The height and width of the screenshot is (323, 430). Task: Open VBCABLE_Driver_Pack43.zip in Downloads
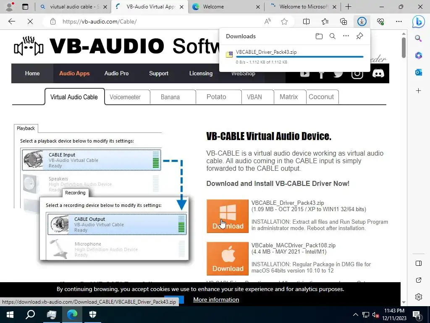[x=266, y=52]
